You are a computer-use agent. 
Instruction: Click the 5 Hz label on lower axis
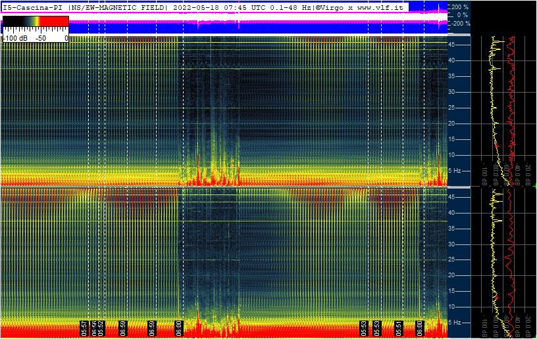tap(455, 323)
